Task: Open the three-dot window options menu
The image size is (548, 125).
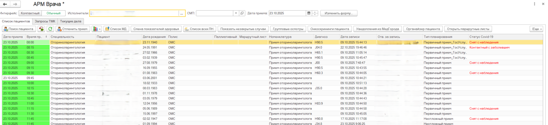Action: coord(534,4)
